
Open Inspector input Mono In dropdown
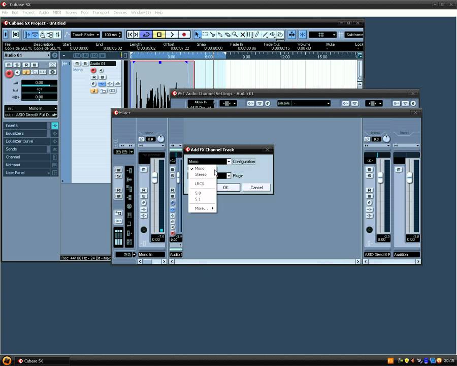point(31,108)
